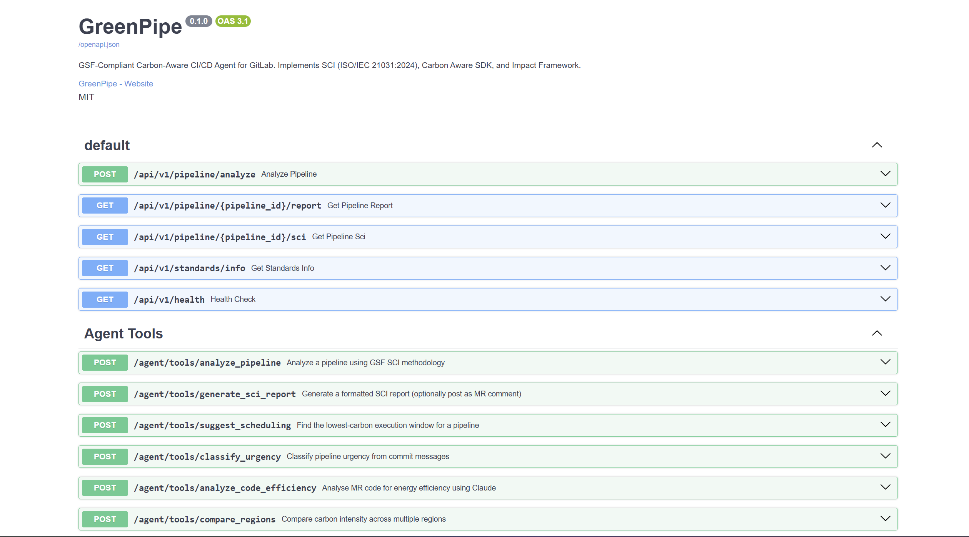Click the Agent Tools section heading
Image resolution: width=969 pixels, height=537 pixels.
click(123, 334)
